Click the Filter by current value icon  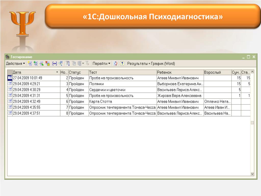[x=74, y=64]
